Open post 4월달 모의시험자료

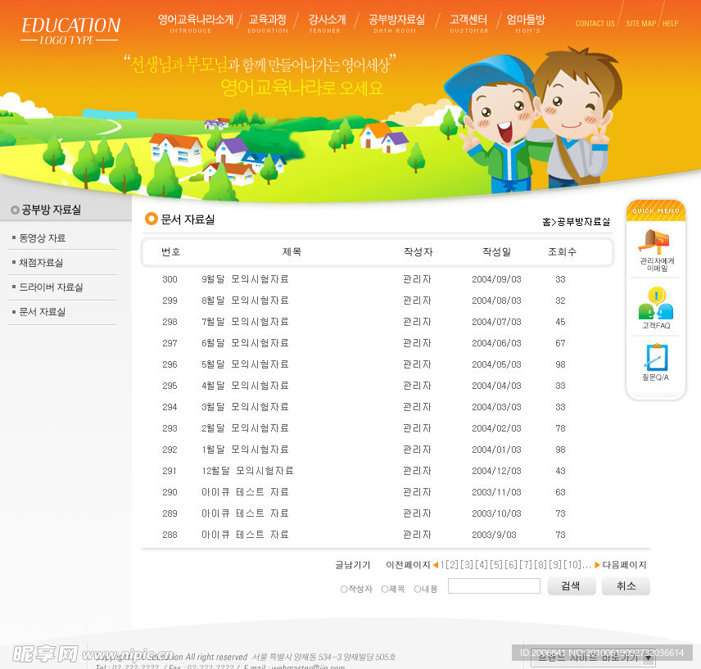click(x=245, y=386)
